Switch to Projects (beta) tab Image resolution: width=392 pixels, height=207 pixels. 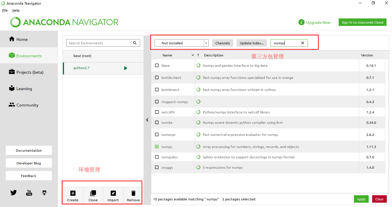29,72
